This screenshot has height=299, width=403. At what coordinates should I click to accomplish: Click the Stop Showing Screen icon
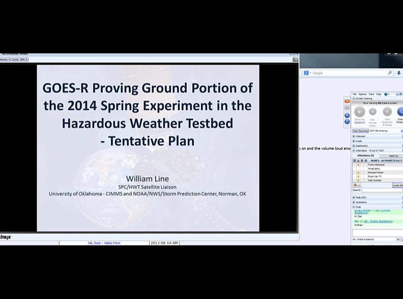[x=372, y=112]
